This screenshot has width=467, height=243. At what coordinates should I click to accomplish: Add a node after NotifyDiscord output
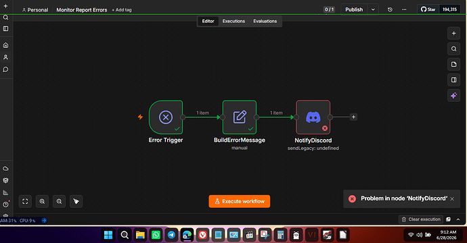pos(353,117)
